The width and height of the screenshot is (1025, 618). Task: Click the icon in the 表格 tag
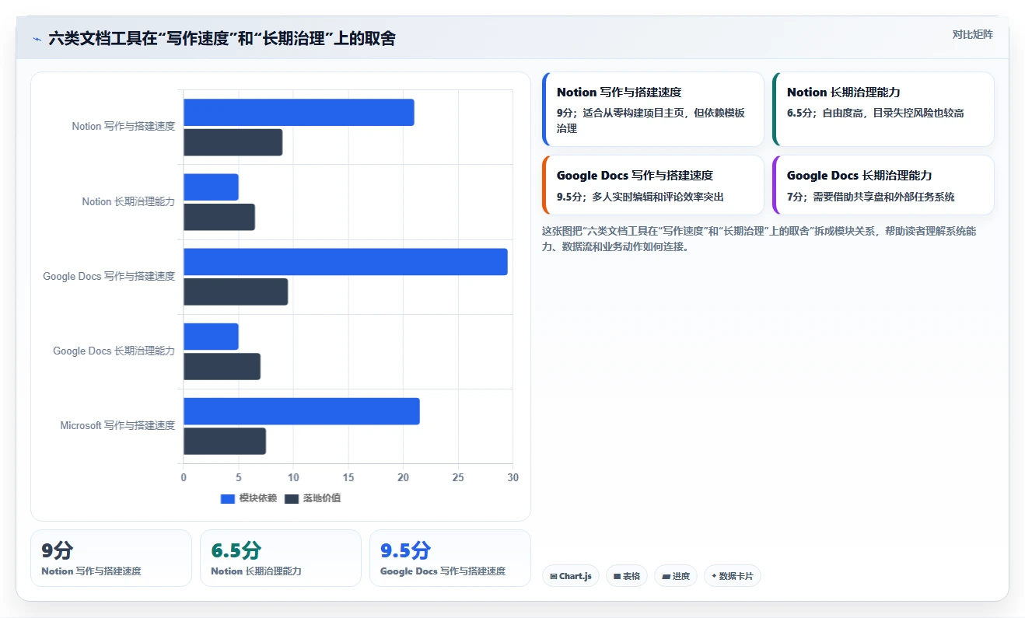click(x=617, y=577)
